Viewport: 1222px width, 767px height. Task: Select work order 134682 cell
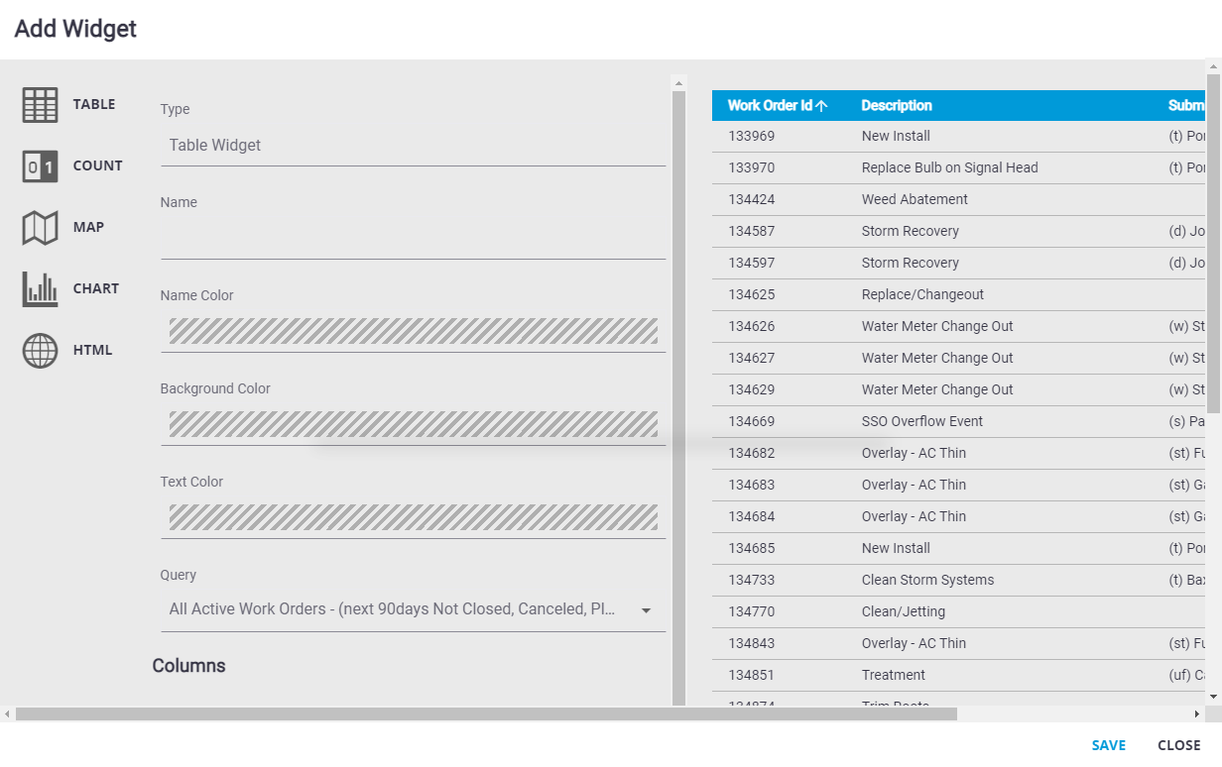coord(751,454)
